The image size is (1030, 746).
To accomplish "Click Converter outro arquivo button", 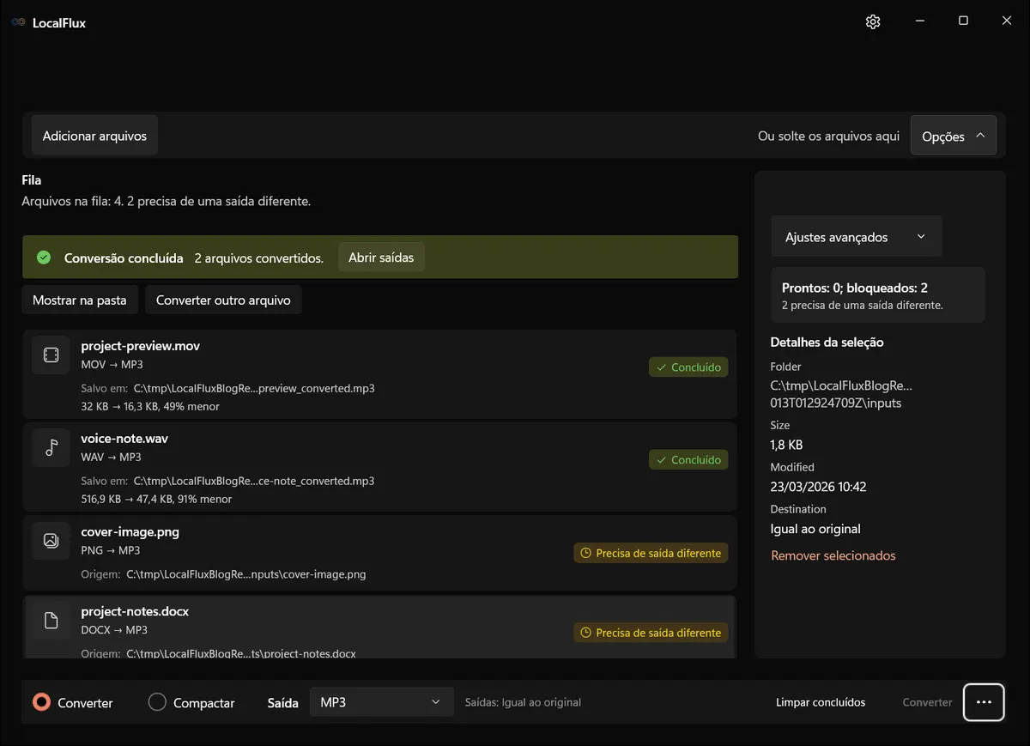I will pyautogui.click(x=223, y=300).
